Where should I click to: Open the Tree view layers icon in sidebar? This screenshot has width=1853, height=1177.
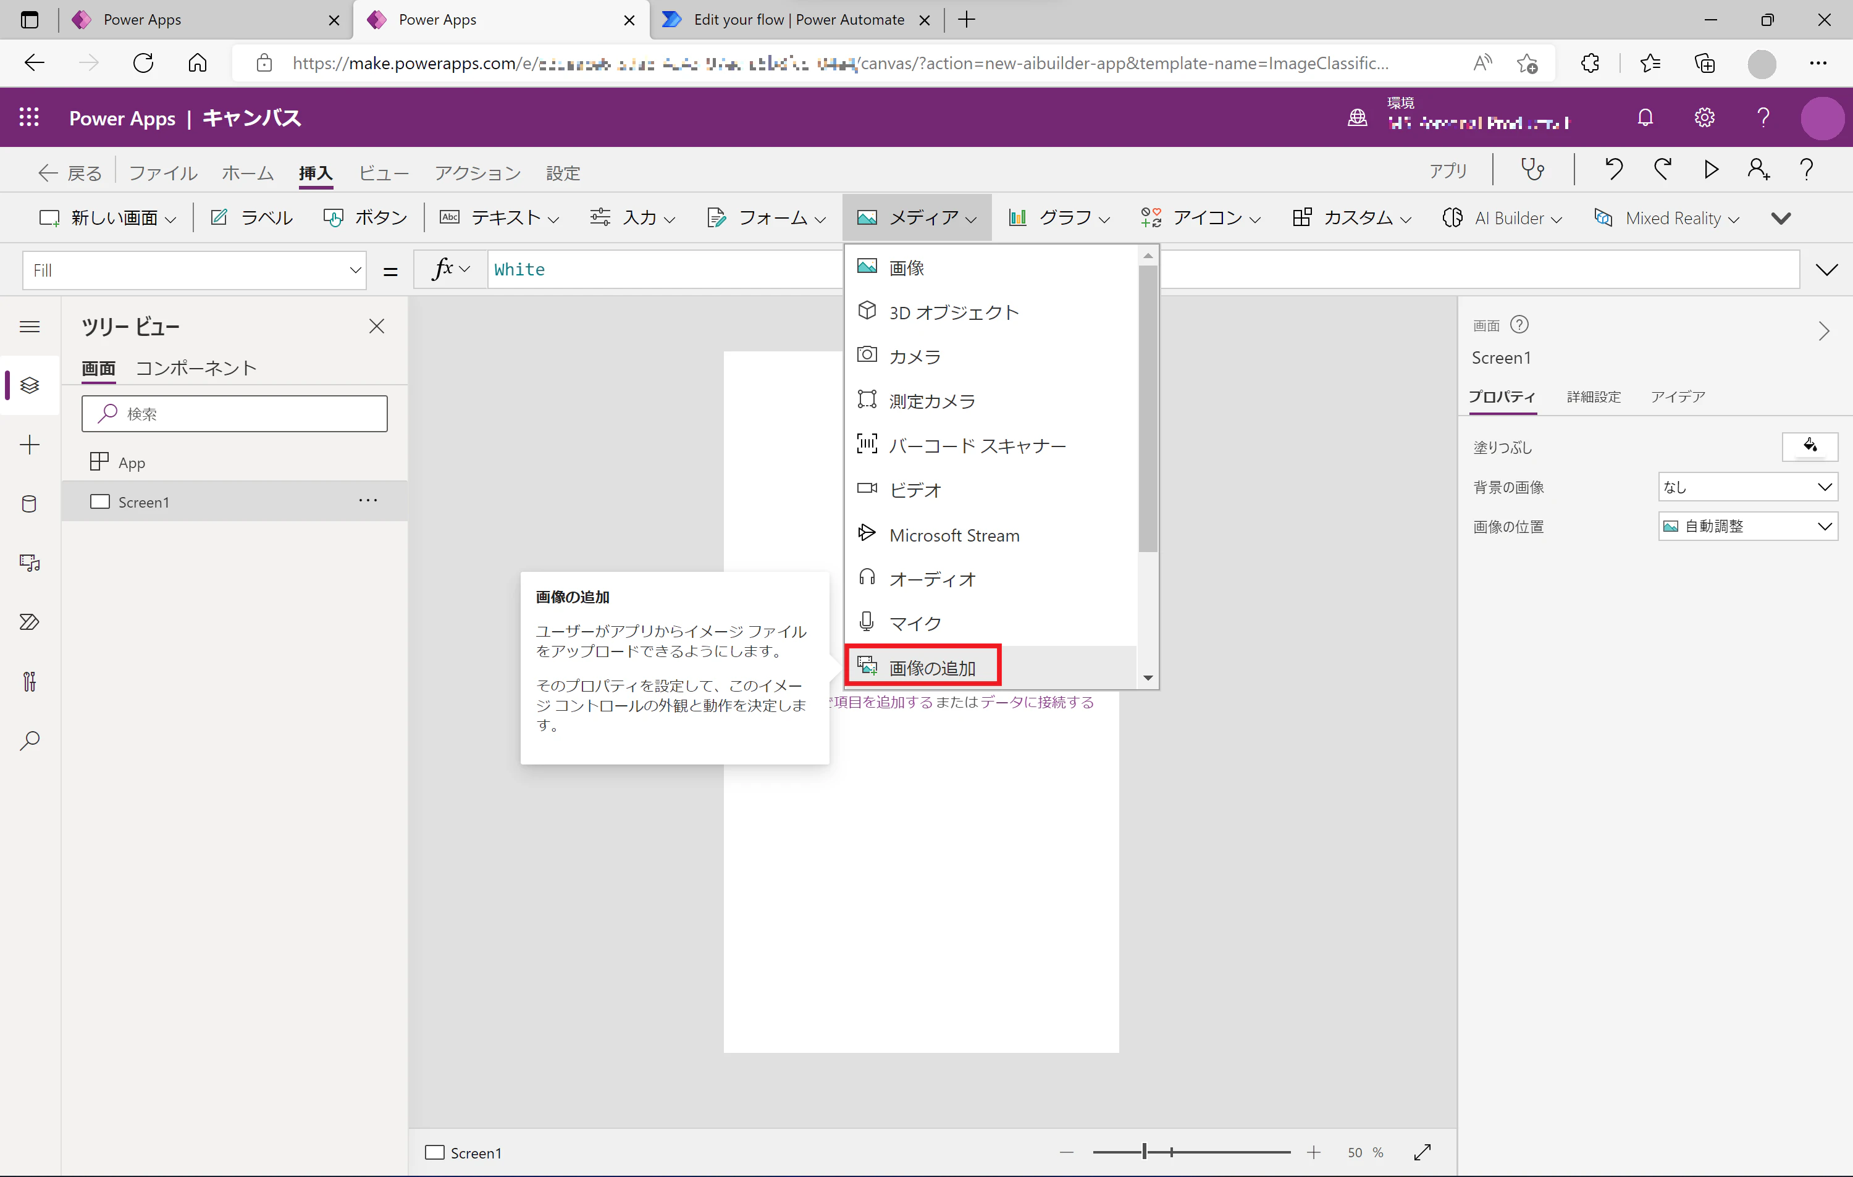[x=29, y=385]
